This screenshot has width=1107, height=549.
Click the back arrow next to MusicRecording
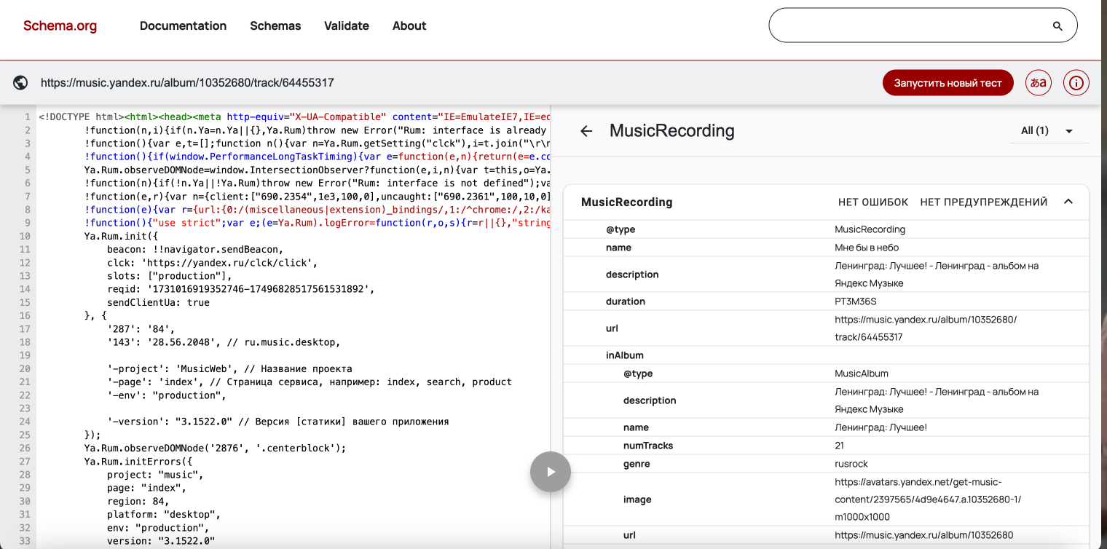[586, 131]
